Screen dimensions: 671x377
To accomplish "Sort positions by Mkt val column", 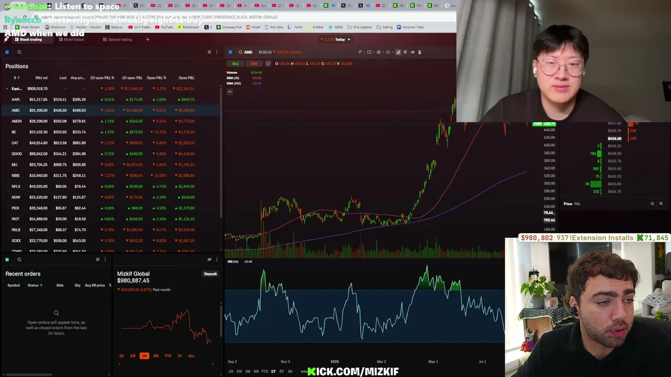I will 41,78.
